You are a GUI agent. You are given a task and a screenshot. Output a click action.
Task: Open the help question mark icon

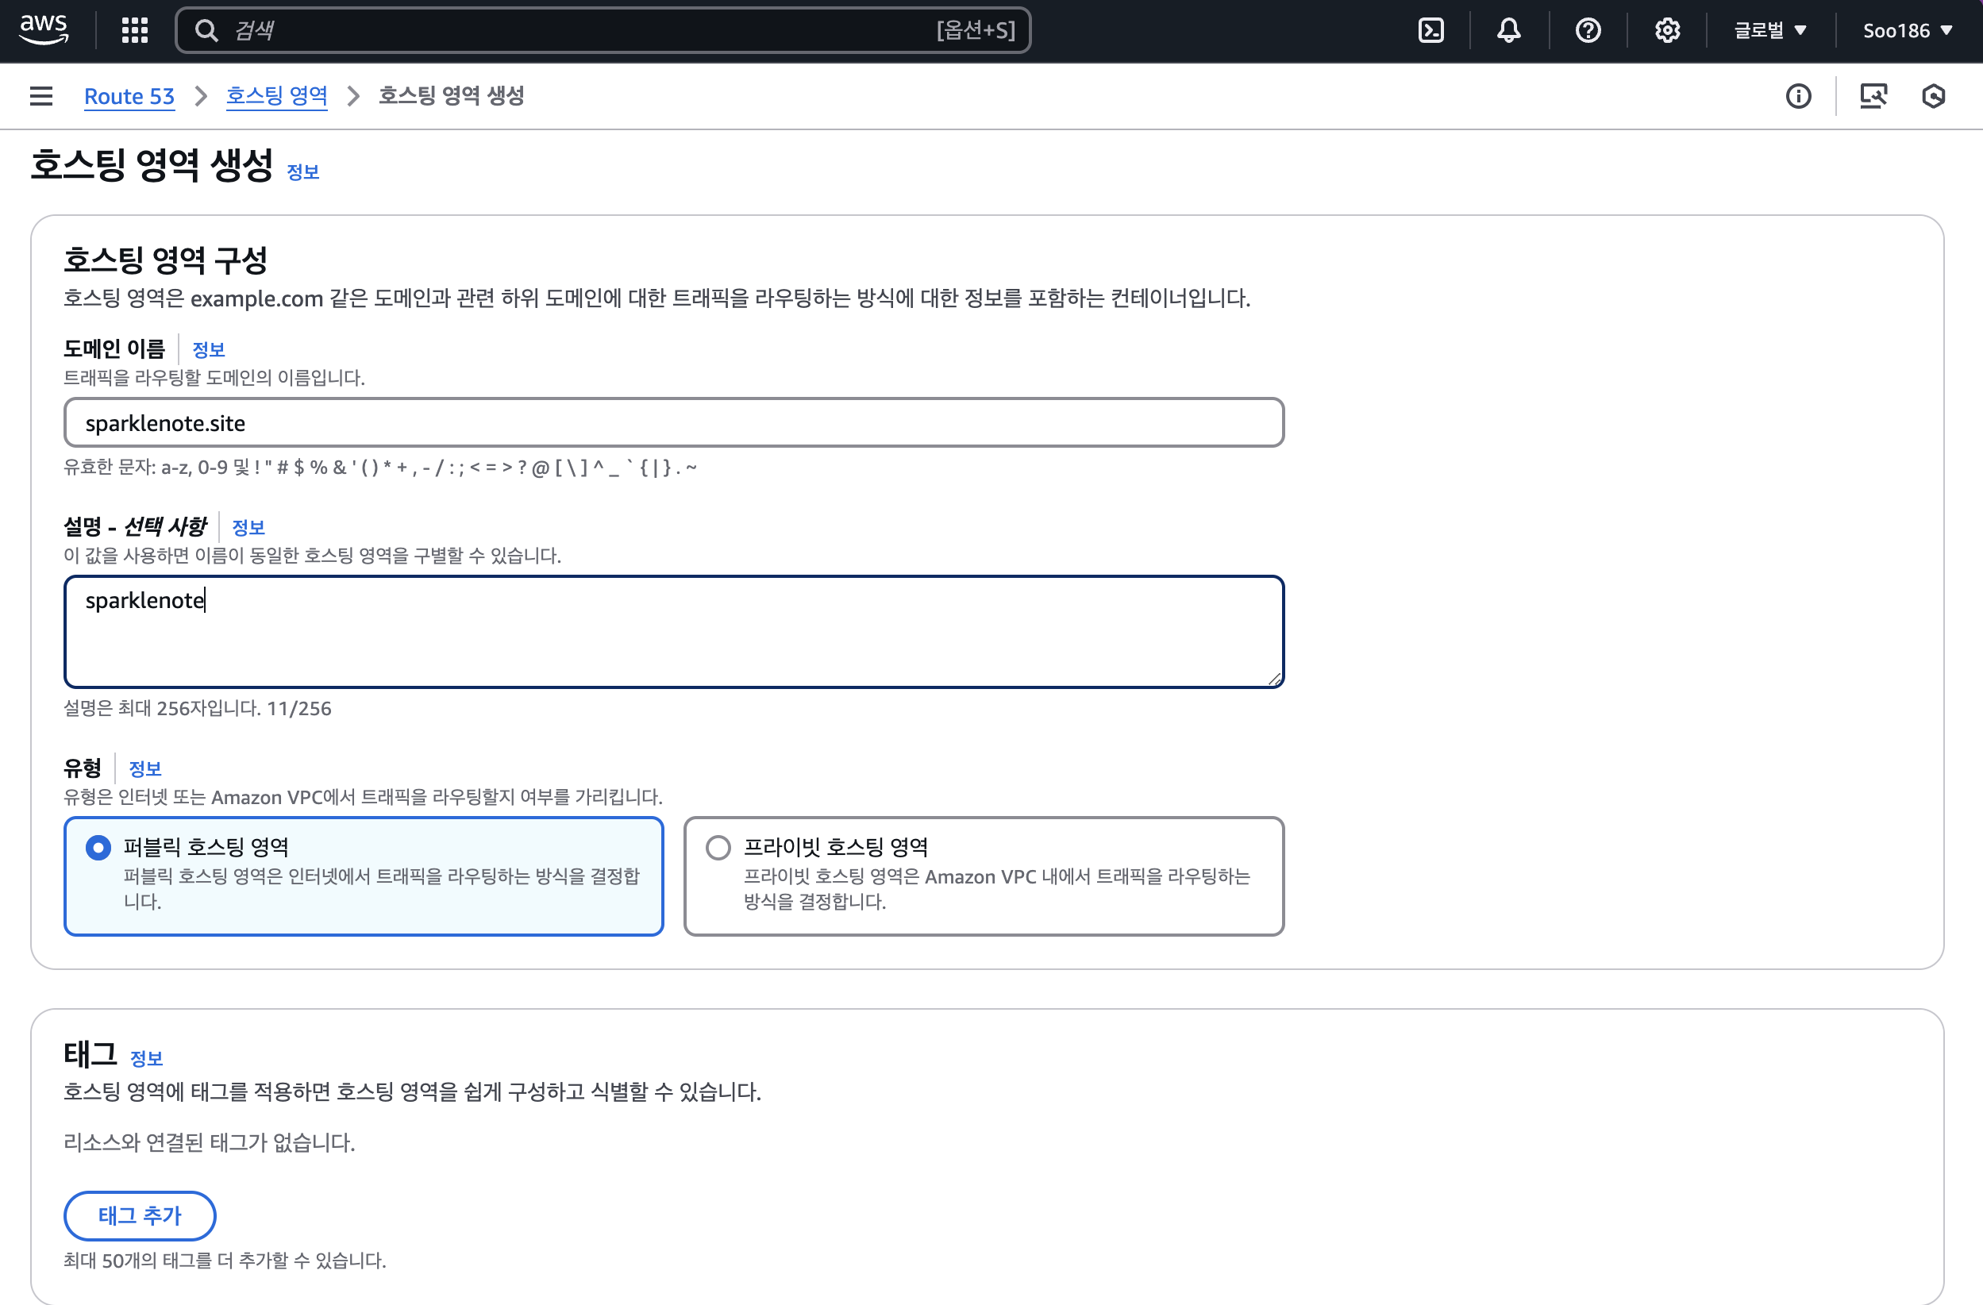(1587, 31)
